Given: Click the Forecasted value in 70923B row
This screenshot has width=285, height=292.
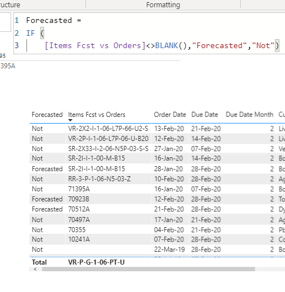Looking at the screenshot, I should pos(47,199).
